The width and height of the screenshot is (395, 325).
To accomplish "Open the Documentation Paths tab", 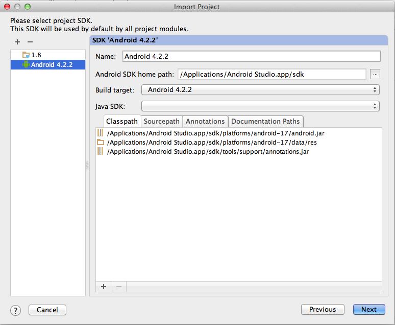I will tap(266, 122).
